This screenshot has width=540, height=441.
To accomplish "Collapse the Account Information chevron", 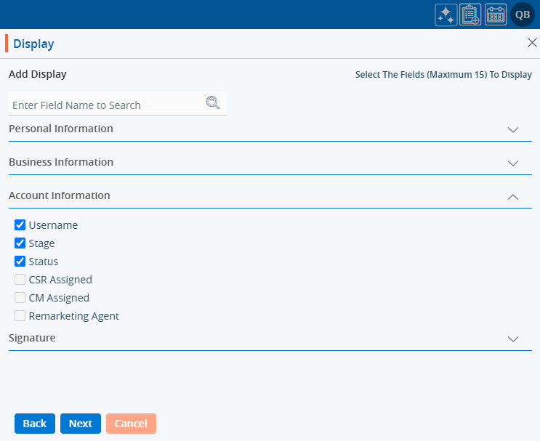I will point(513,196).
